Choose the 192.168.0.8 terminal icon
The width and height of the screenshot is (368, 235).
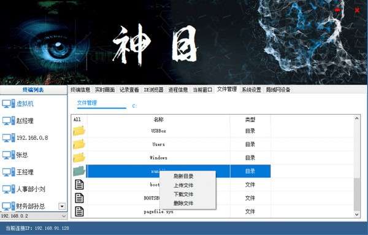[9, 138]
